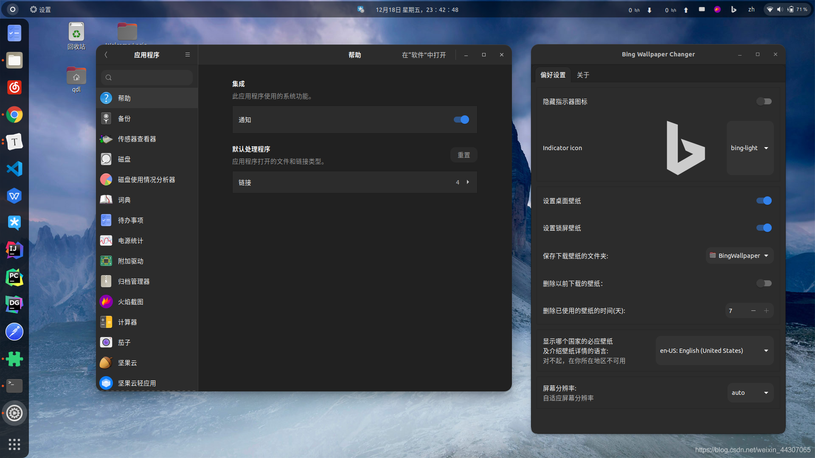Select 坚果云轻应用 in applications list

(147, 383)
